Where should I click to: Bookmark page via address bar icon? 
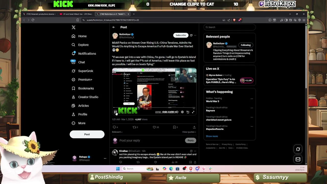click(x=78, y=20)
